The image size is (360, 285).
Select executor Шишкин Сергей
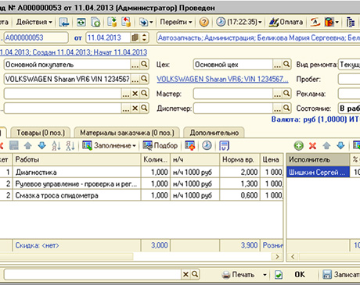318,173
